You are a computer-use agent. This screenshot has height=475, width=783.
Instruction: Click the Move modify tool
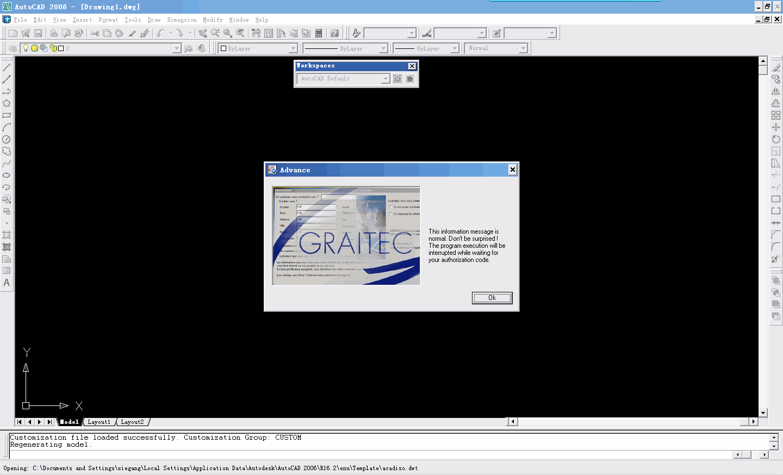point(776,127)
